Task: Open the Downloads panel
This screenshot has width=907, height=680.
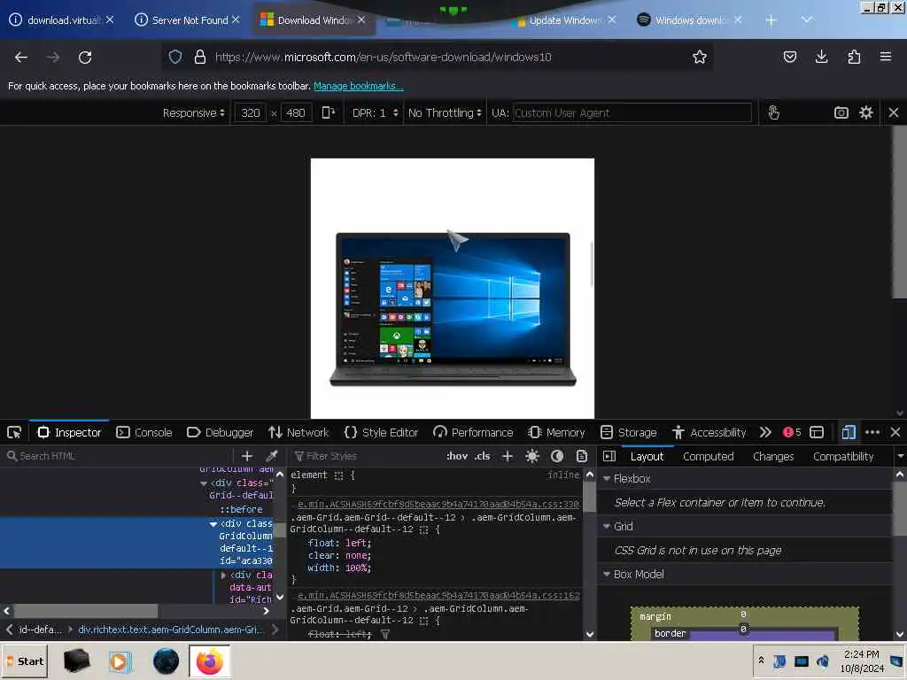Action: 821,57
